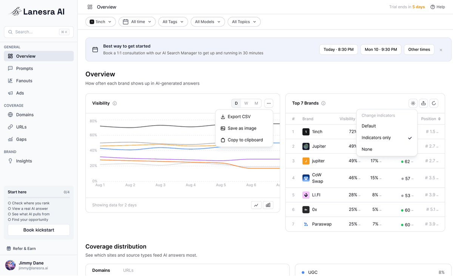Click the 1inch brand logo in table

pos(306,132)
